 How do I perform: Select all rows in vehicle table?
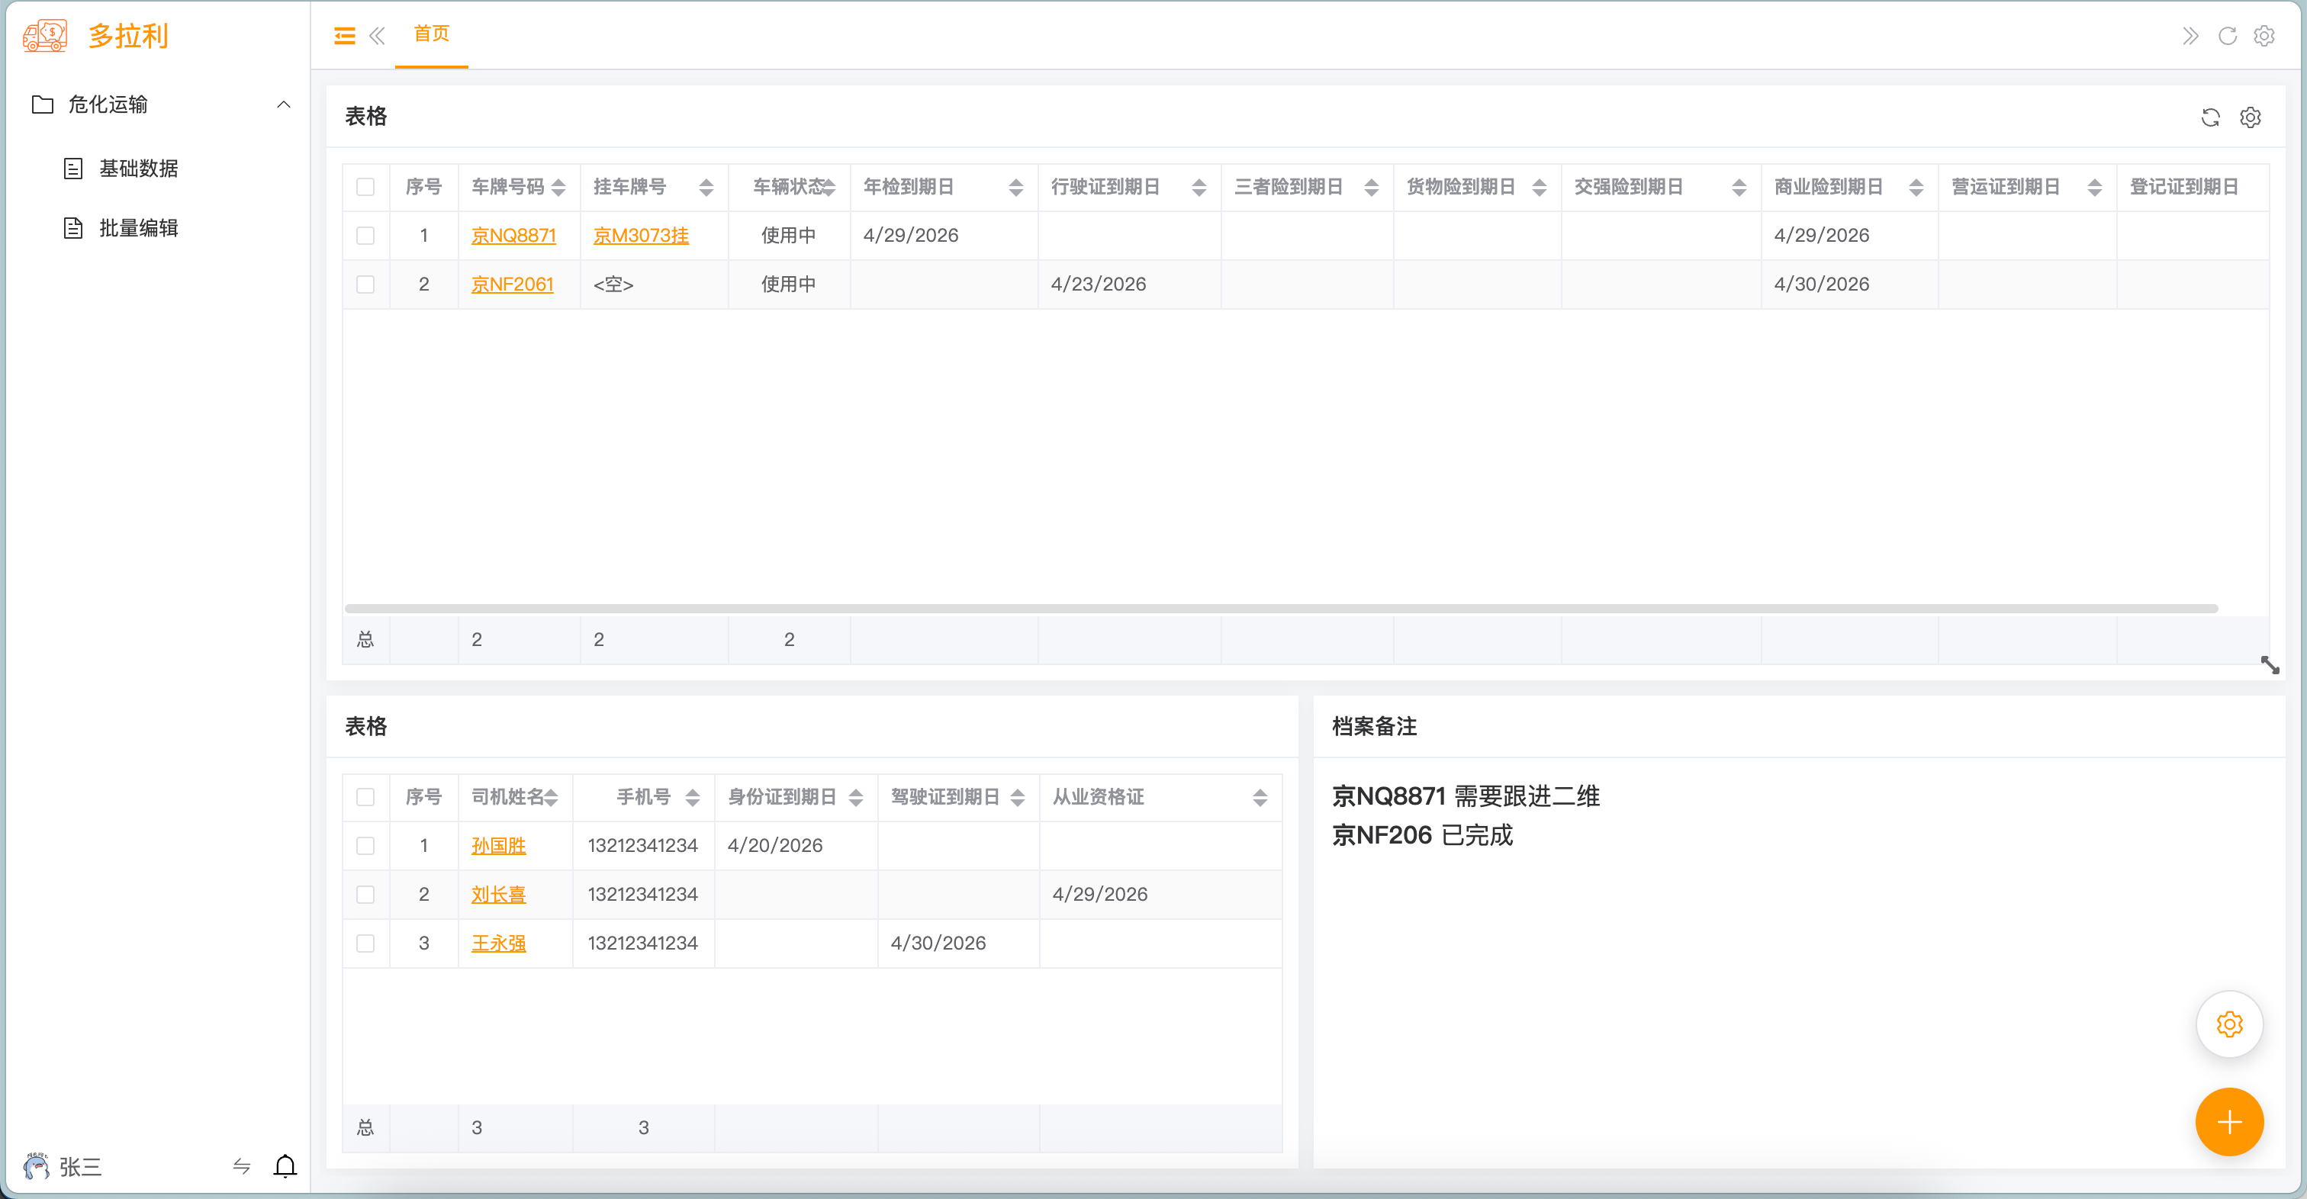(365, 187)
